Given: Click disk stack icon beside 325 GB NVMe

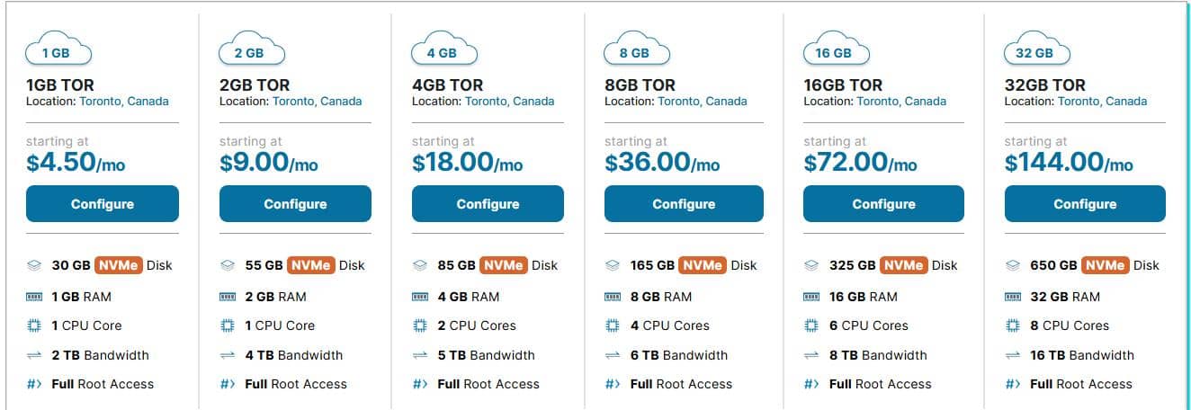Looking at the screenshot, I should 811,265.
